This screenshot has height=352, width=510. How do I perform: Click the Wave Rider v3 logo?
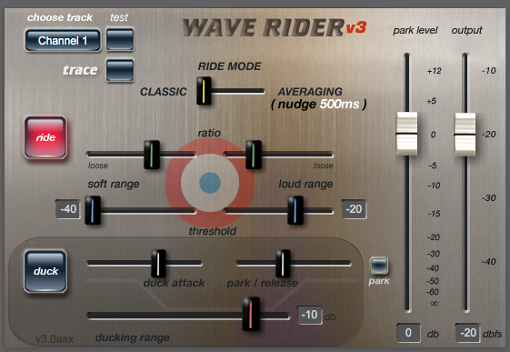(275, 27)
